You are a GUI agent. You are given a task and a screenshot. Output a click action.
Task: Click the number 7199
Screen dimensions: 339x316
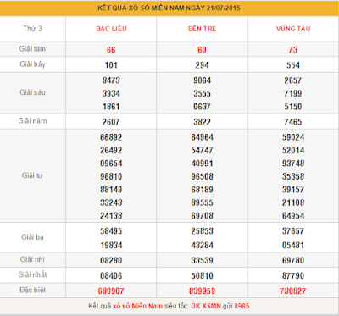tap(293, 93)
